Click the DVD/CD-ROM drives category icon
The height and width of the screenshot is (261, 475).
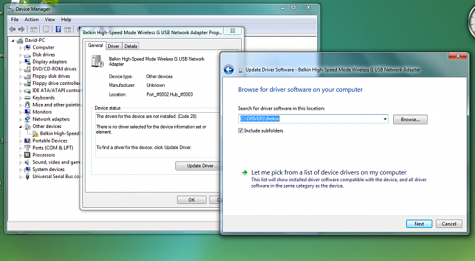28,69
